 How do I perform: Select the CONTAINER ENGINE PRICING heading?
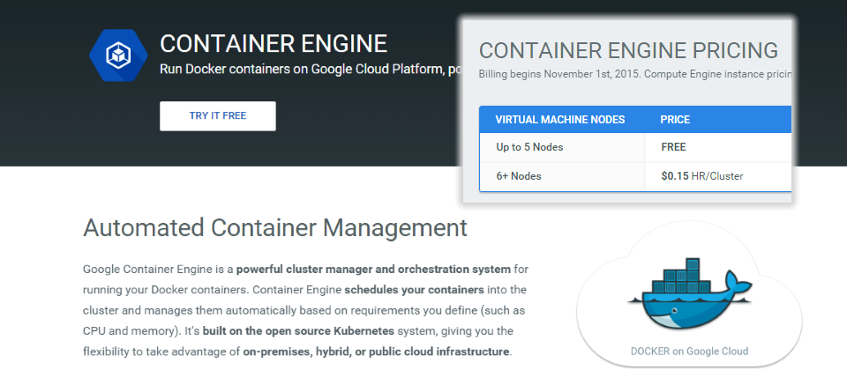click(628, 50)
